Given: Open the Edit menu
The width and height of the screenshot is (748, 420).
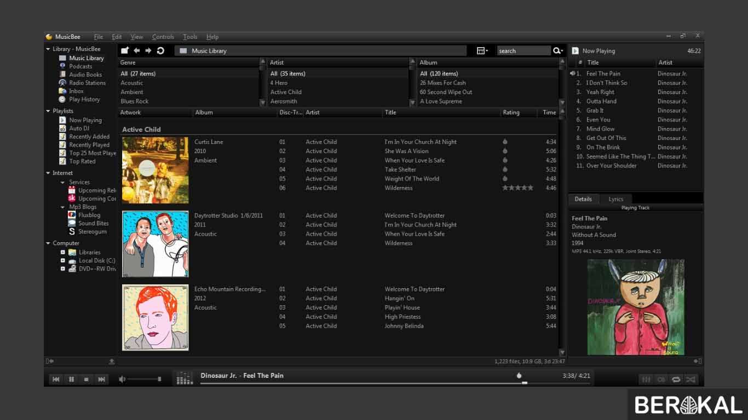Looking at the screenshot, I should tap(117, 37).
